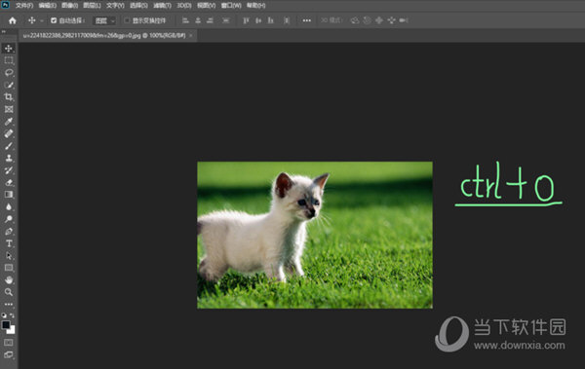
Task: Open the 编辑(E) Edit menu
Action: click(48, 6)
